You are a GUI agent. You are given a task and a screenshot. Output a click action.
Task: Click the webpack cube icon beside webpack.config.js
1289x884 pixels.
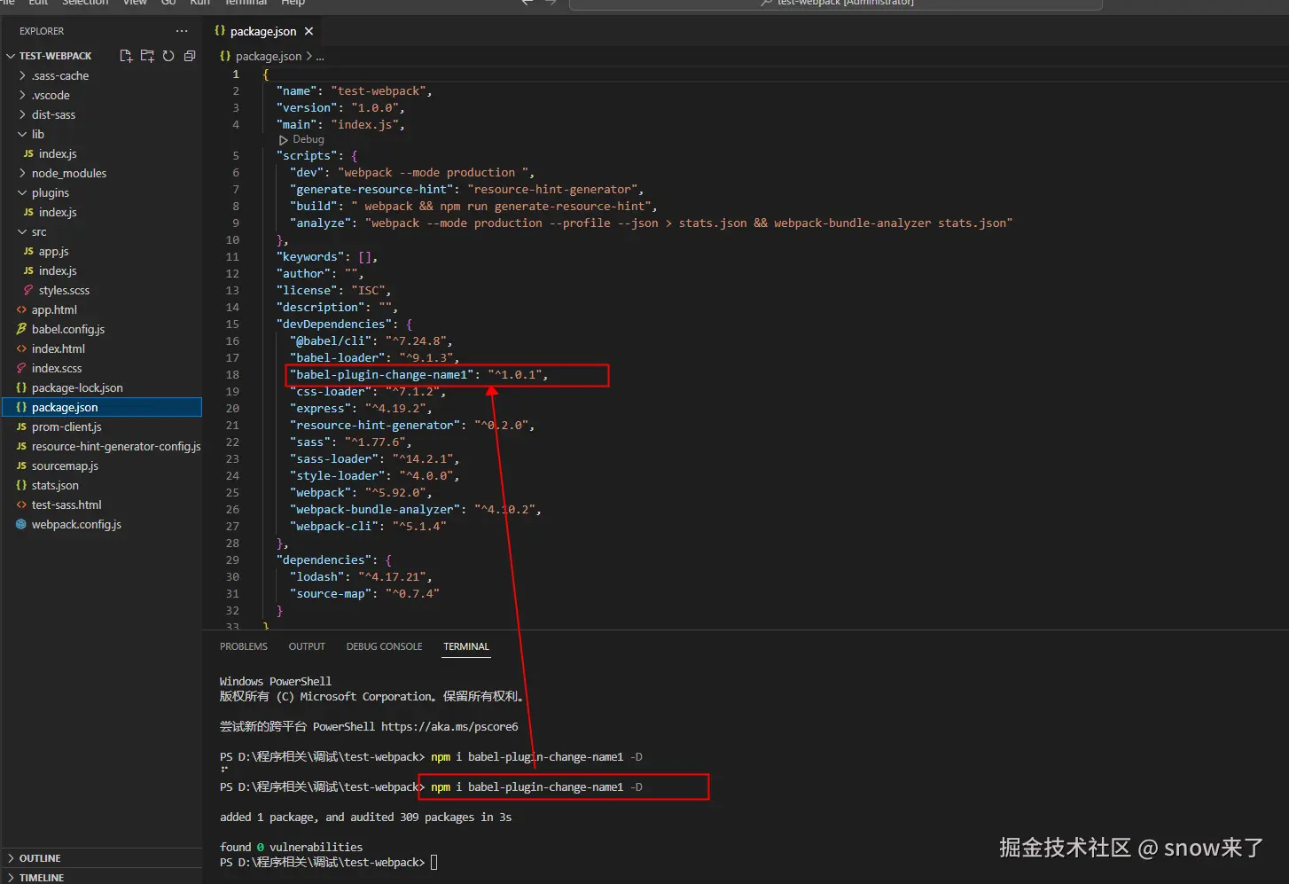click(21, 524)
